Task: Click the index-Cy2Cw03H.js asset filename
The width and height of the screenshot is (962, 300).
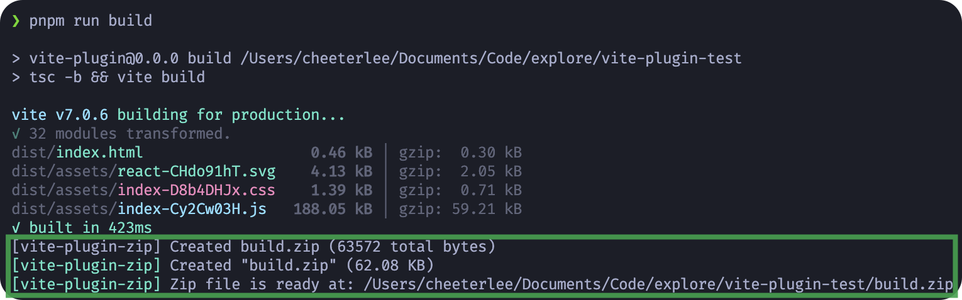Action: 192,209
